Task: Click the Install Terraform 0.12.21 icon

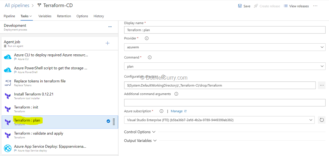Action: 7,96
